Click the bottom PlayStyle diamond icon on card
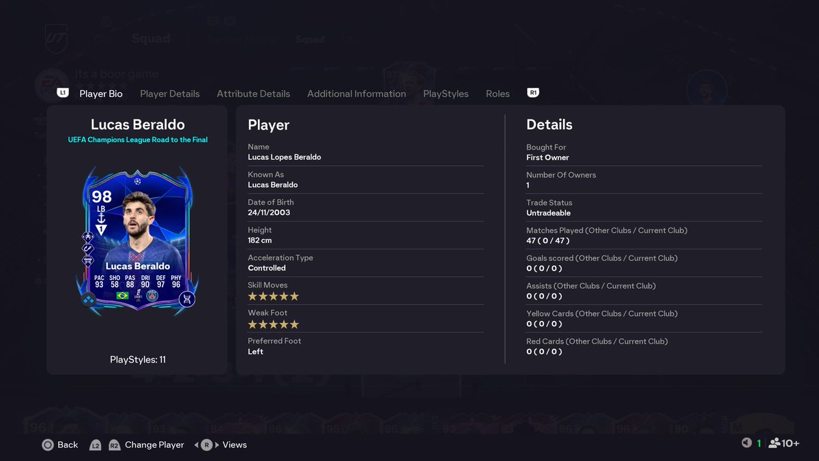The width and height of the screenshot is (819, 461). [88, 261]
